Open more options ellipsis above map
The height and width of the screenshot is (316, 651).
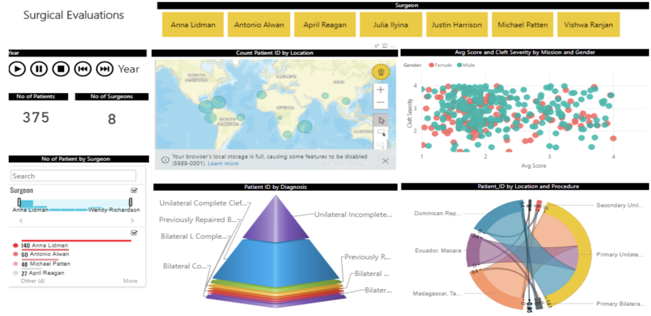[393, 46]
